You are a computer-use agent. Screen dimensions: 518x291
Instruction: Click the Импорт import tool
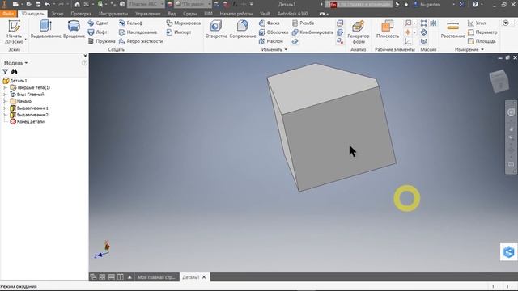[179, 32]
